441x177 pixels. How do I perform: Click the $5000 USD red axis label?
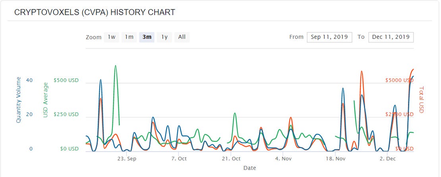click(399, 80)
